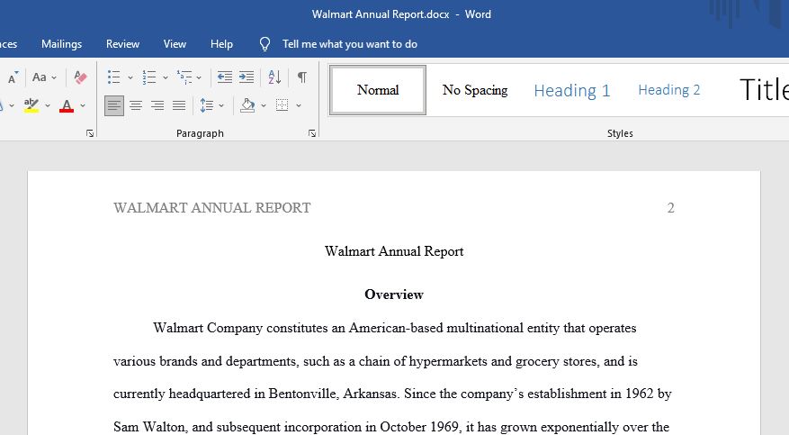Screen dimensions: 789x435
Task: Click the Tell me lightbulb icon
Action: point(264,44)
